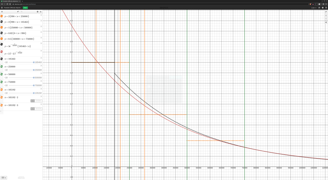The width and height of the screenshot is (328, 180).
Task: Toggle visibility of x=185463 line
Action: tap(2, 59)
